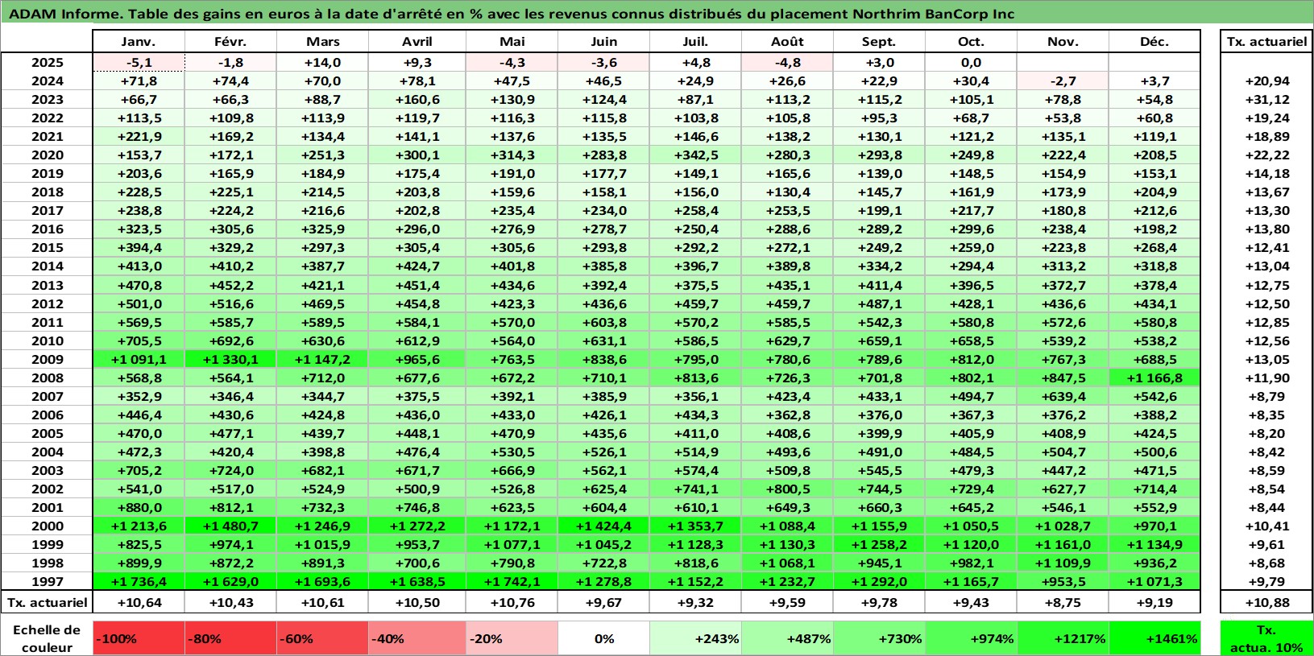This screenshot has height=656, width=1314.
Task: Select the +501,0 cell in the 2012 row
Action: click(x=139, y=303)
